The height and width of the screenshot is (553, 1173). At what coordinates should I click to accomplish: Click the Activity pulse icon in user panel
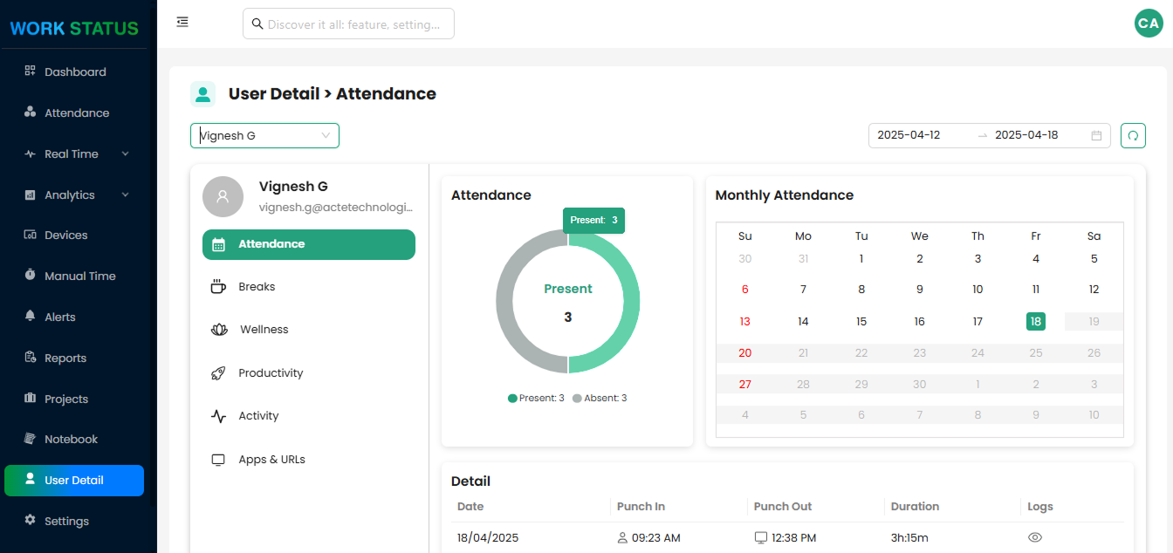point(218,416)
